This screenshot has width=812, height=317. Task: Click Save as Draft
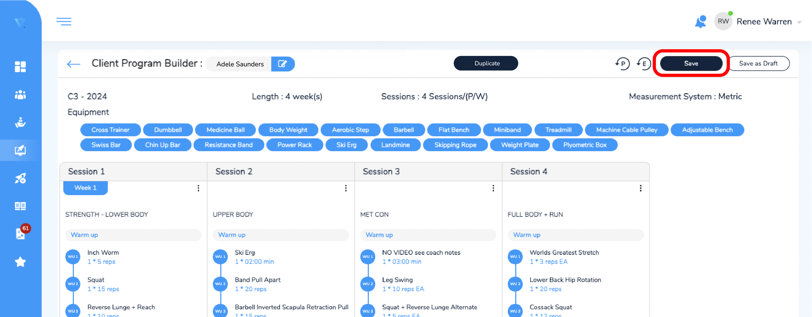tap(758, 63)
